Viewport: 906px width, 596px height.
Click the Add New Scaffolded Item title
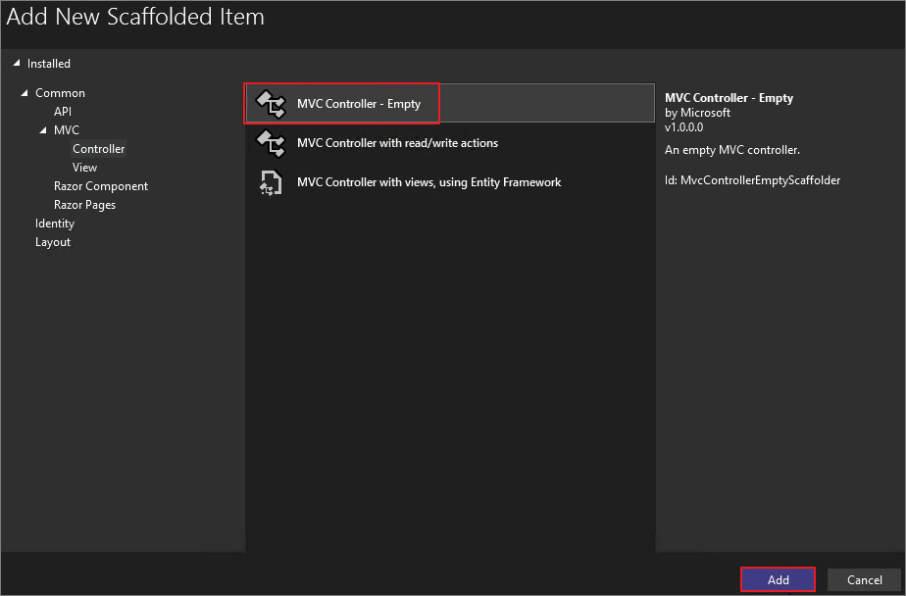coord(135,17)
